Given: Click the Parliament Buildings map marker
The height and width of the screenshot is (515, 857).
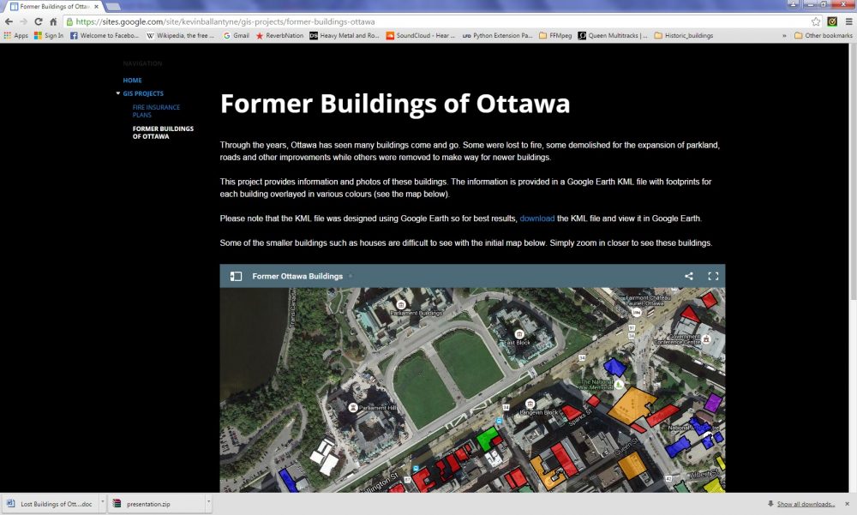Looking at the screenshot, I should [x=400, y=304].
